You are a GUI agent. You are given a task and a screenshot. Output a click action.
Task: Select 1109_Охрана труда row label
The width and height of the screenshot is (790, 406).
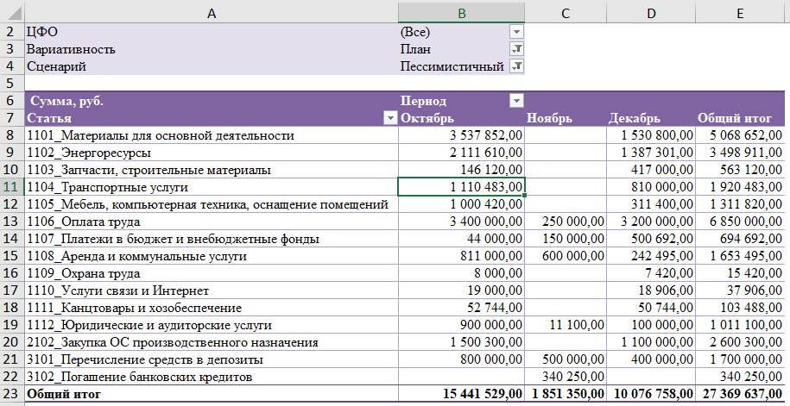212,273
